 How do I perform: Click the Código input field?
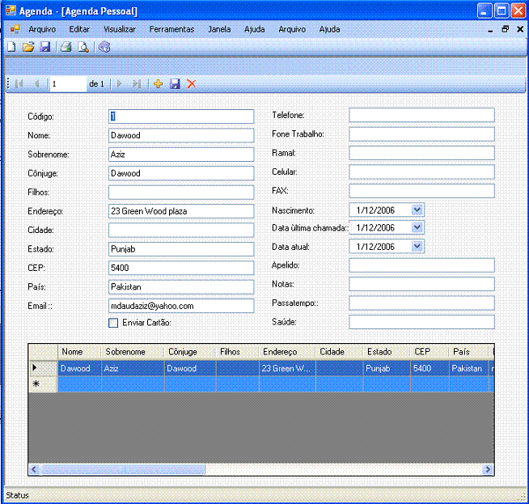[181, 116]
